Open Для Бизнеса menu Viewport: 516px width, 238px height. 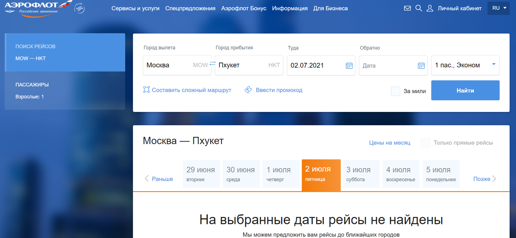coord(331,8)
